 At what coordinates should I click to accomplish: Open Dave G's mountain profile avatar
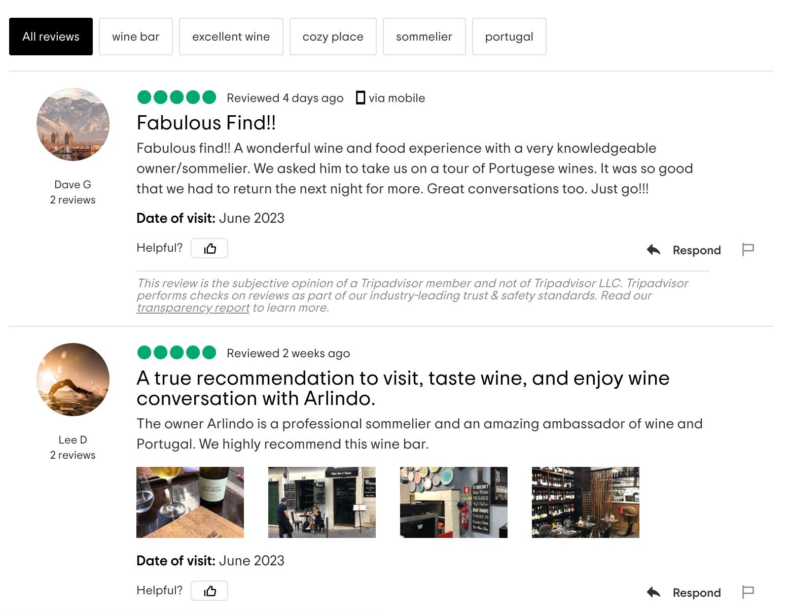tap(73, 124)
